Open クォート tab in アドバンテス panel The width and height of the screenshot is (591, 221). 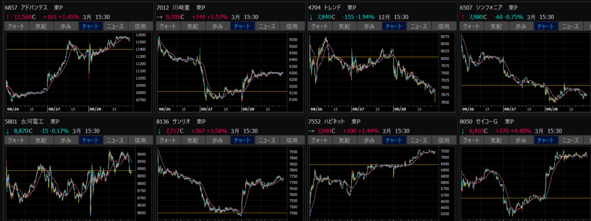pyautogui.click(x=16, y=27)
